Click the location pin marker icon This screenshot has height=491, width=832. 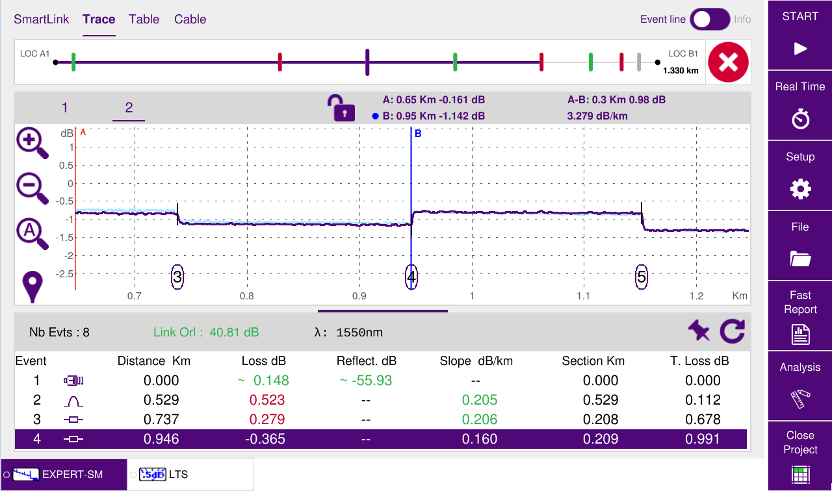pos(32,286)
